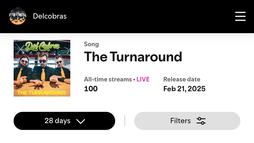
Task: Select the 100 streams count
Action: pyautogui.click(x=91, y=89)
